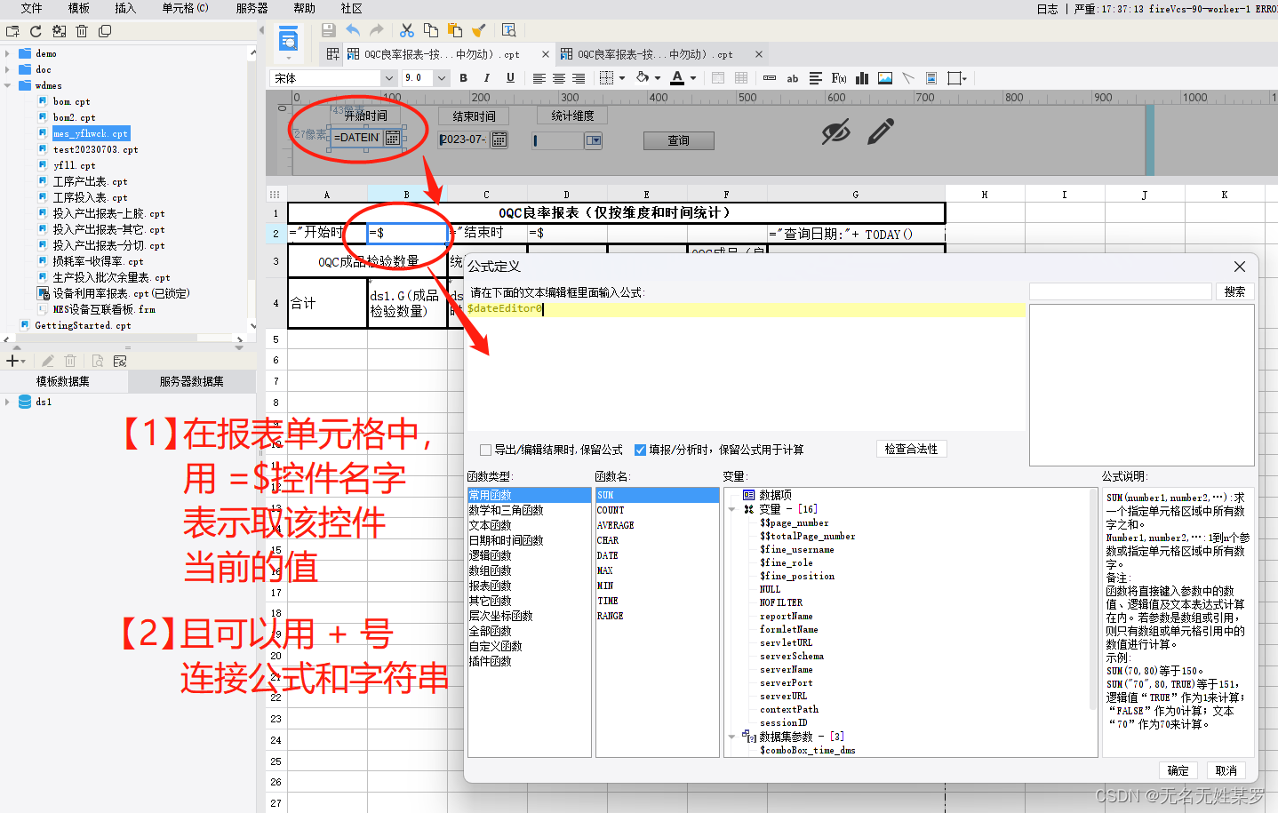Open calendar icon of end date widget
The height and width of the screenshot is (813, 1278).
coord(499,139)
